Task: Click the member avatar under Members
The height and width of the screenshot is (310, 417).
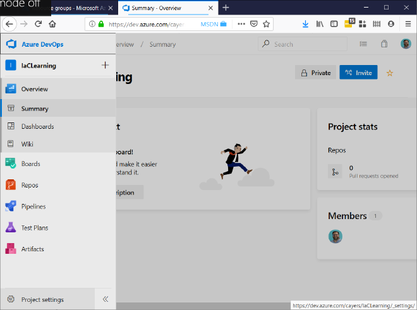Action: 335,237
